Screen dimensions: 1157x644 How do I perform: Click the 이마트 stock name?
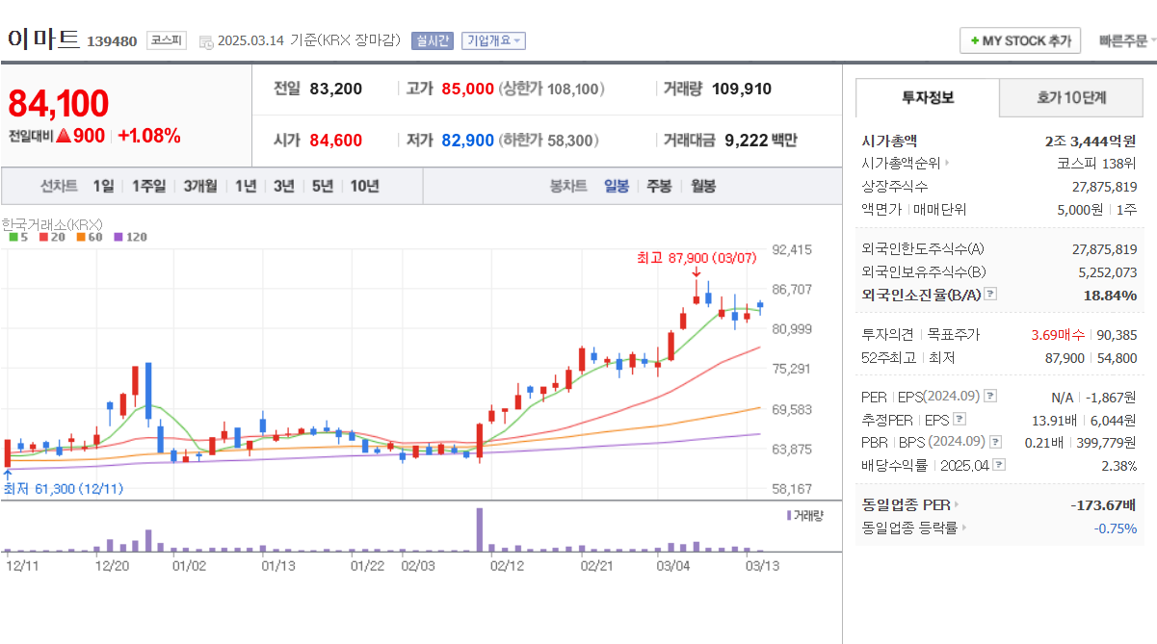(x=43, y=39)
